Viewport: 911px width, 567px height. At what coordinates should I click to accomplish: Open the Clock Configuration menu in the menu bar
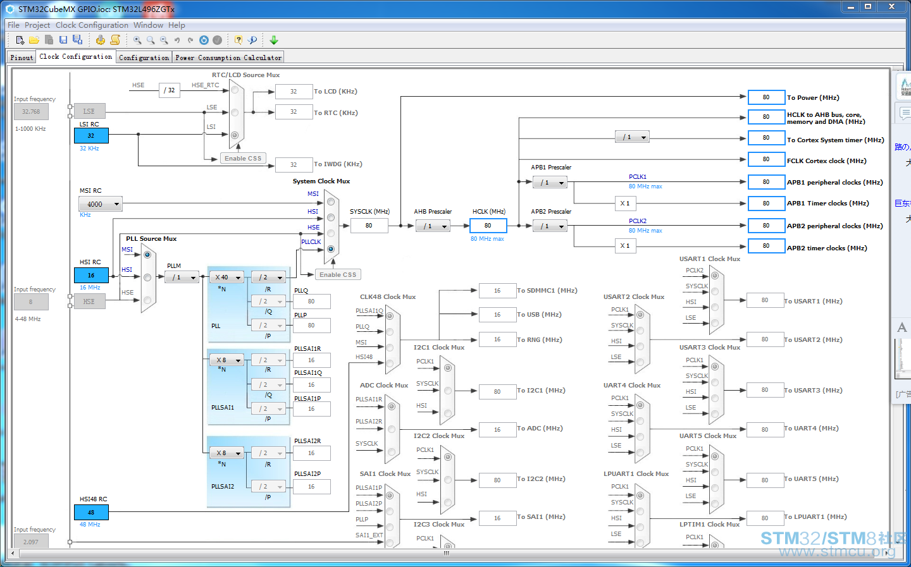[x=92, y=25]
